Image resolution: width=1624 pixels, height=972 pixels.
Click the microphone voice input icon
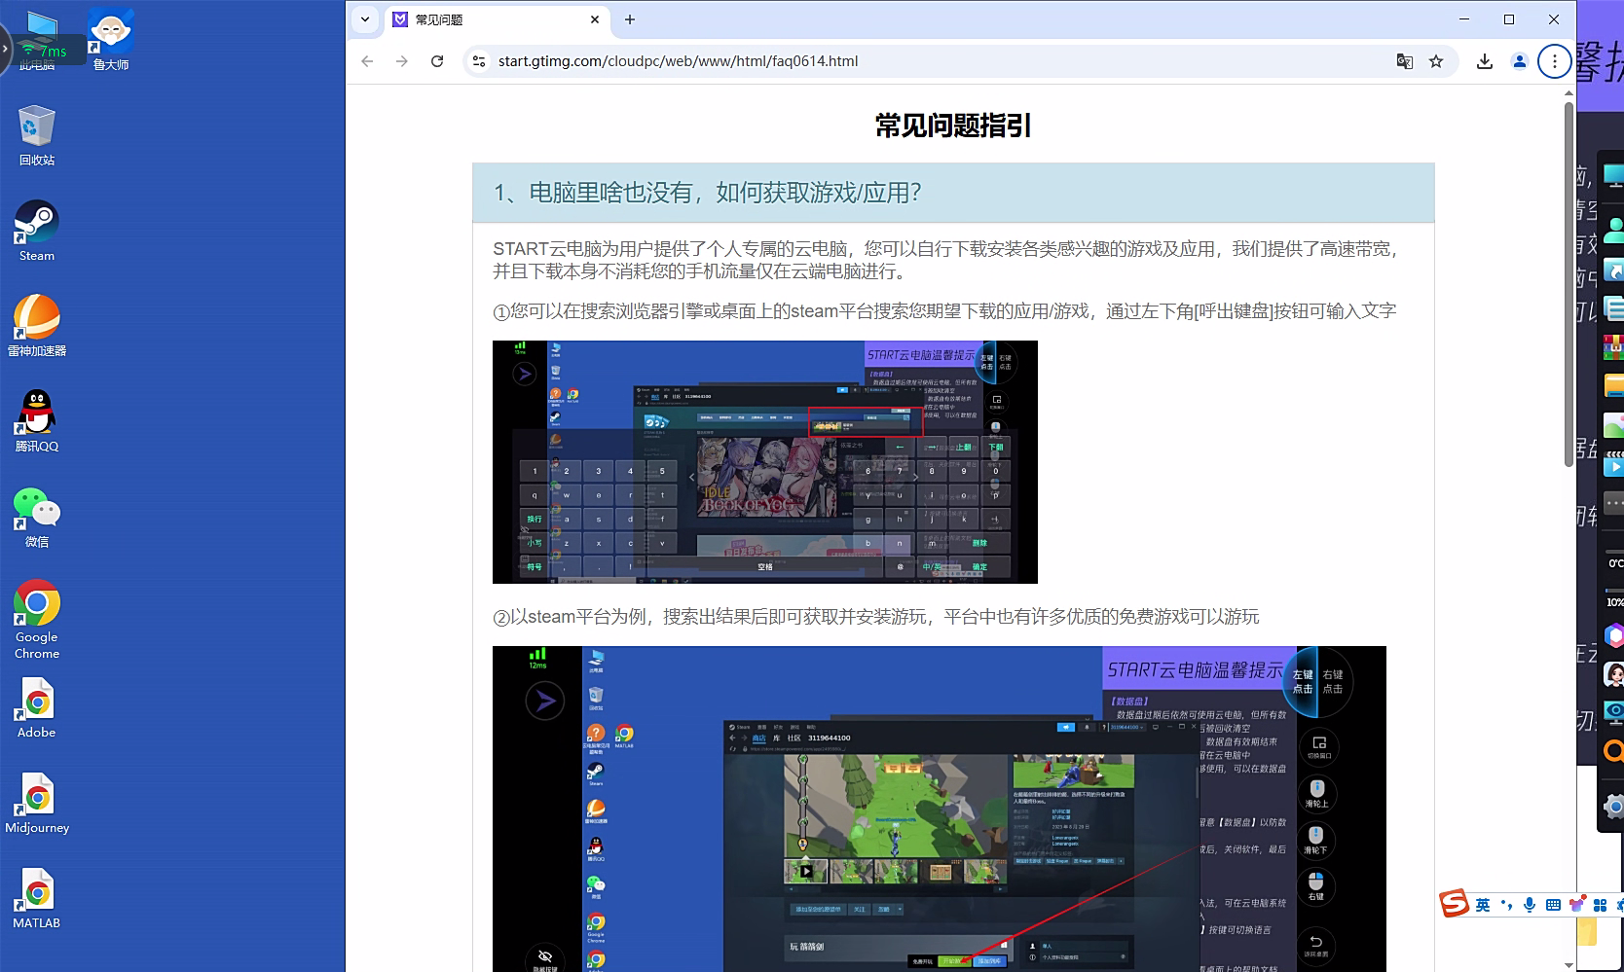[1530, 905]
